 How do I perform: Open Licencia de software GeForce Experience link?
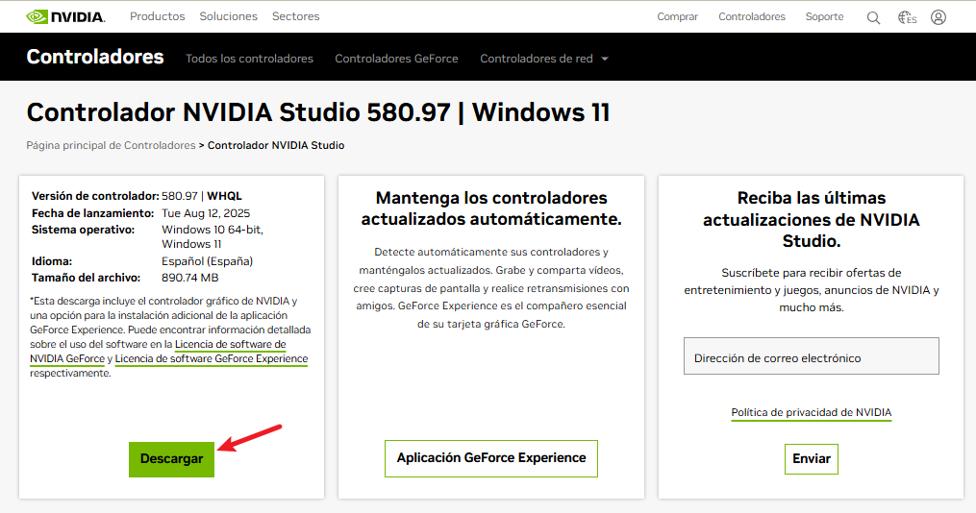click(x=212, y=358)
